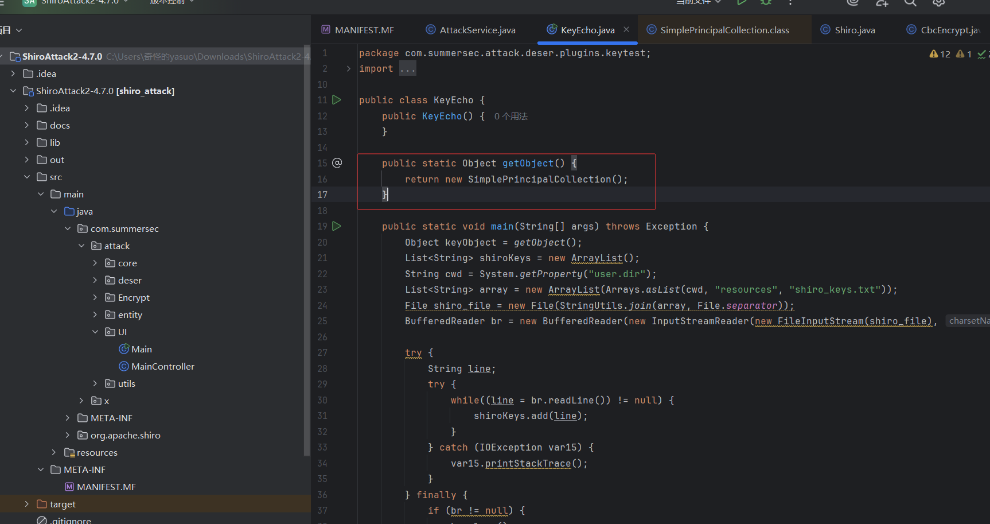Open the Shiro.java editor tab
Viewport: 990px width, 524px height.
[854, 30]
